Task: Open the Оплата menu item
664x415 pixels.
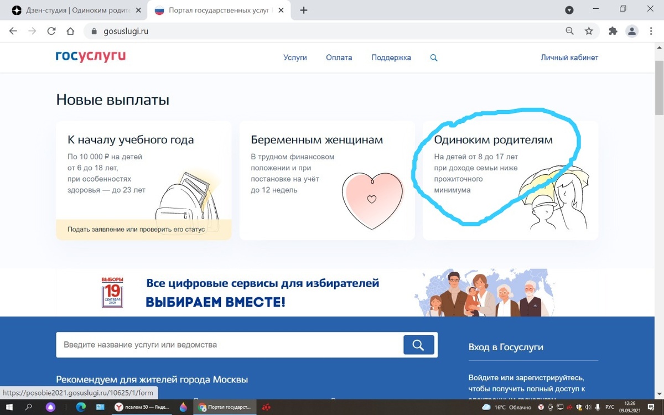Action: coord(338,58)
